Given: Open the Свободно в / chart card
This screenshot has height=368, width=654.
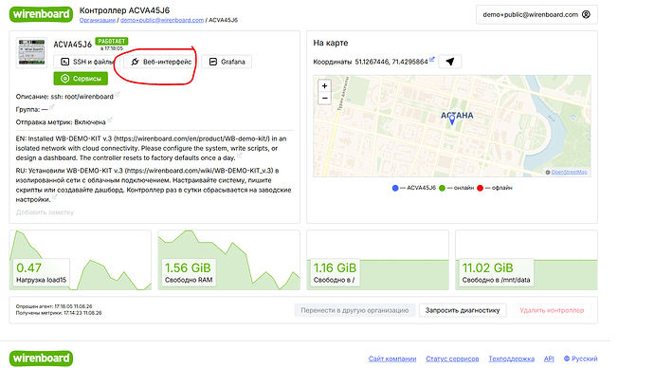Looking at the screenshot, I should pyautogui.click(x=377, y=260).
